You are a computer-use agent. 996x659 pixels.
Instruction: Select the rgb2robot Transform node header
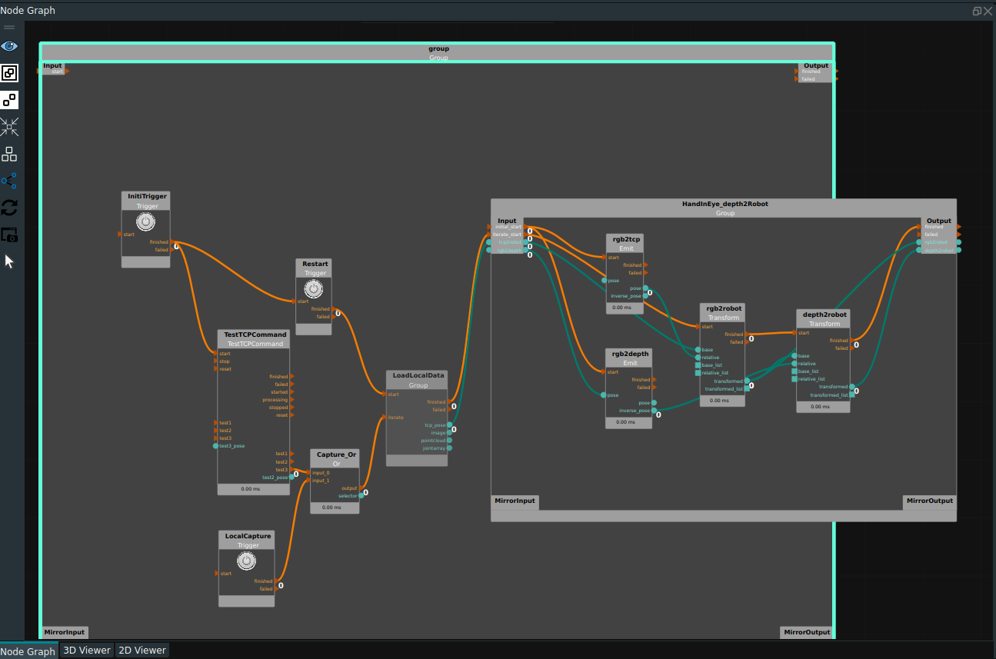(x=722, y=313)
